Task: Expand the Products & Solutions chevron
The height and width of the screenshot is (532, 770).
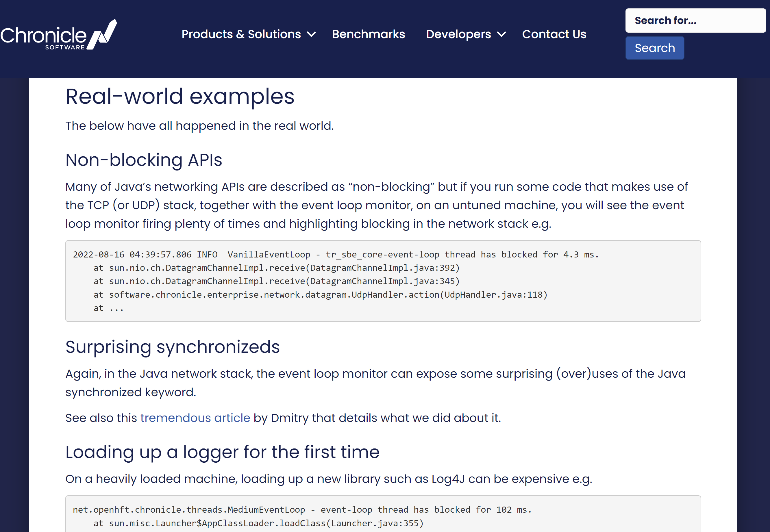Action: (x=311, y=34)
